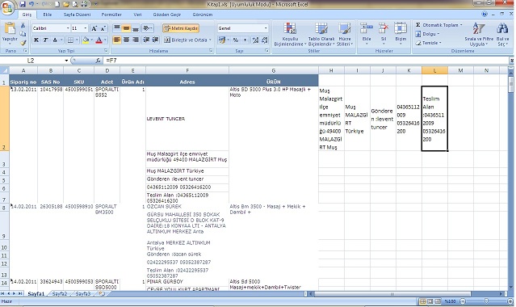Align text to the right
This screenshot has height=307, width=516.
click(x=135, y=40)
